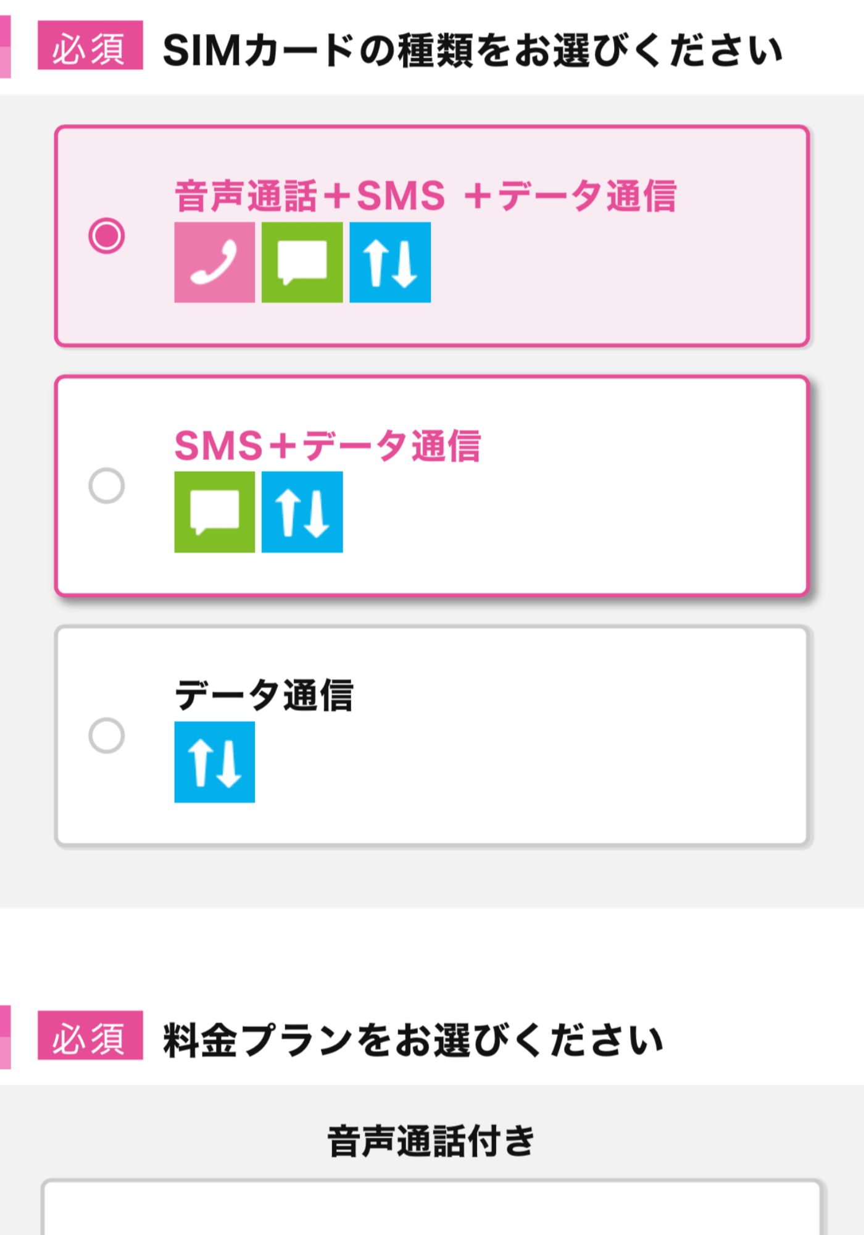
Task: Click the green message icon under SMS+データ通信
Action: [214, 512]
